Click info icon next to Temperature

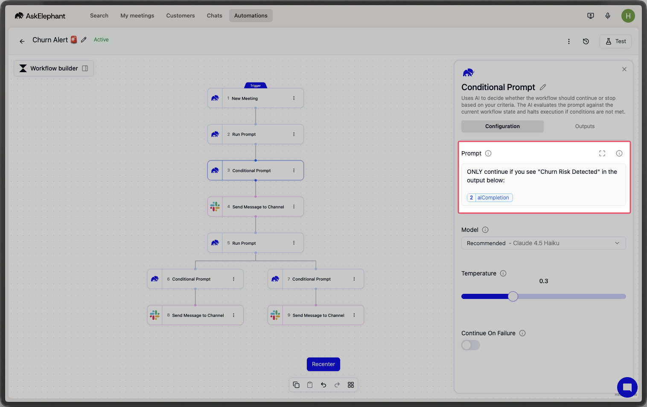(x=503, y=273)
